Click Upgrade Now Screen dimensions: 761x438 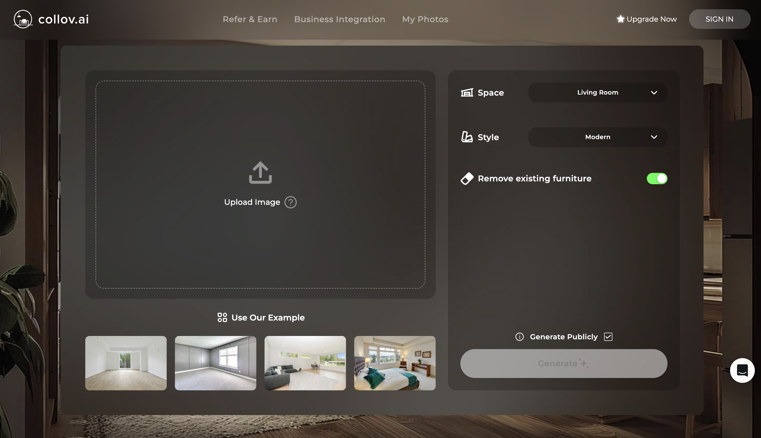tap(652, 19)
